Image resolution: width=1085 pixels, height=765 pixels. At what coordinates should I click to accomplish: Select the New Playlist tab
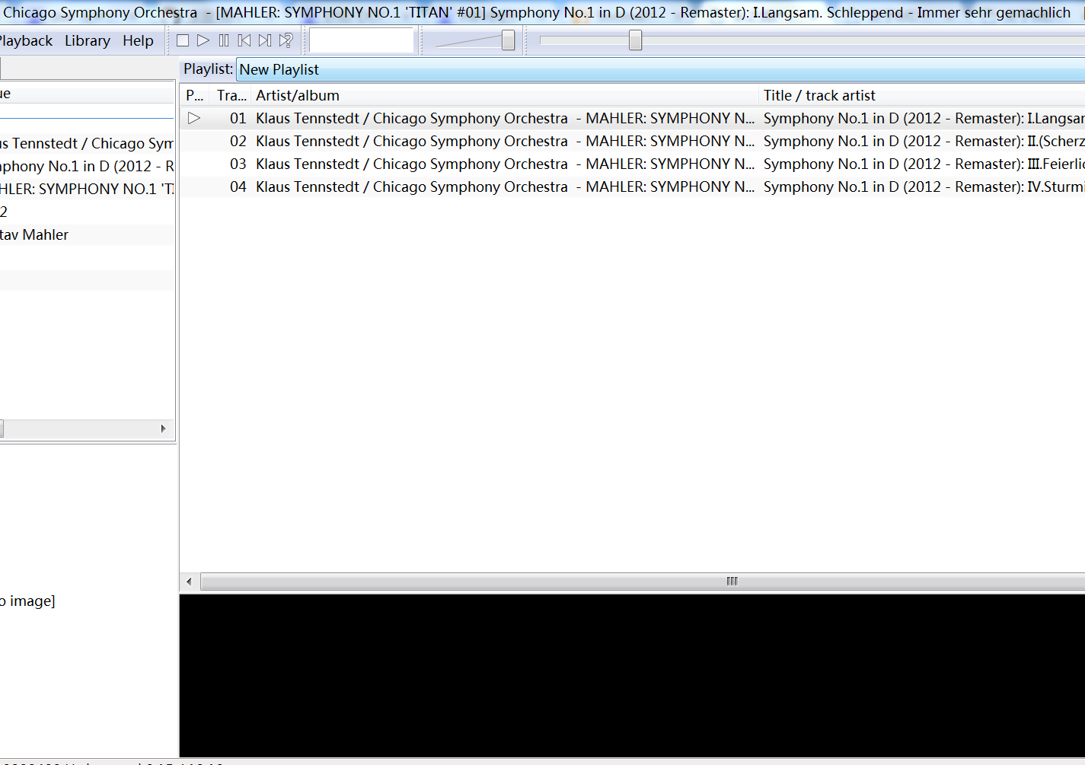click(x=279, y=69)
